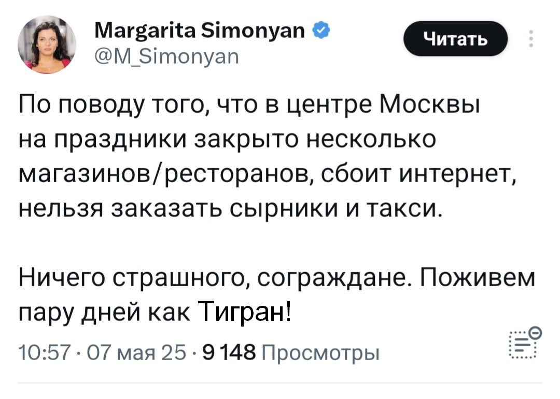Open the Margarita Simonyan display name link

coord(200,31)
